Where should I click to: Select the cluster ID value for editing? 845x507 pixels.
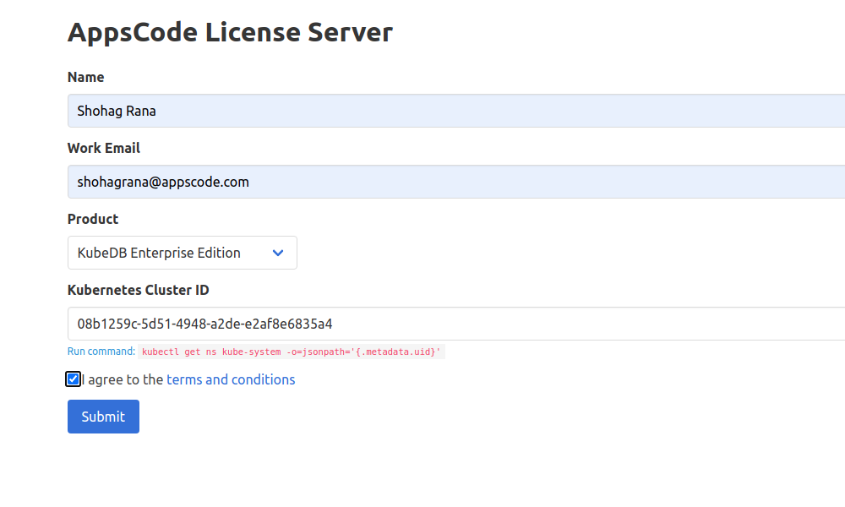click(x=204, y=324)
